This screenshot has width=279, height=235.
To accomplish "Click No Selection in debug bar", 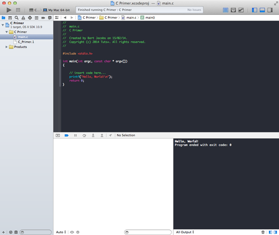I will click(126, 135).
